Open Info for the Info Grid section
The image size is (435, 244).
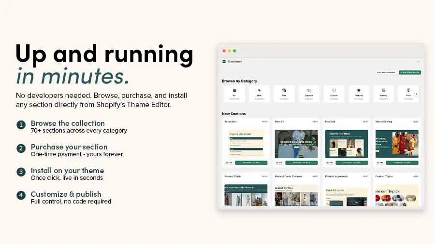[x=330, y=163]
